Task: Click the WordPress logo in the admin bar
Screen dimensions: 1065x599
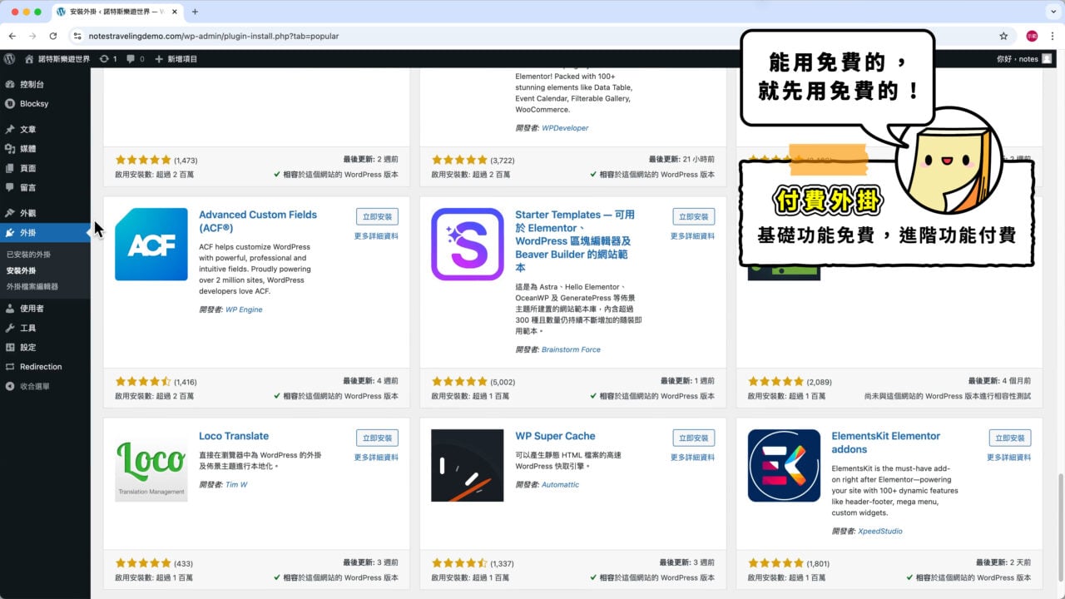Action: (9, 58)
